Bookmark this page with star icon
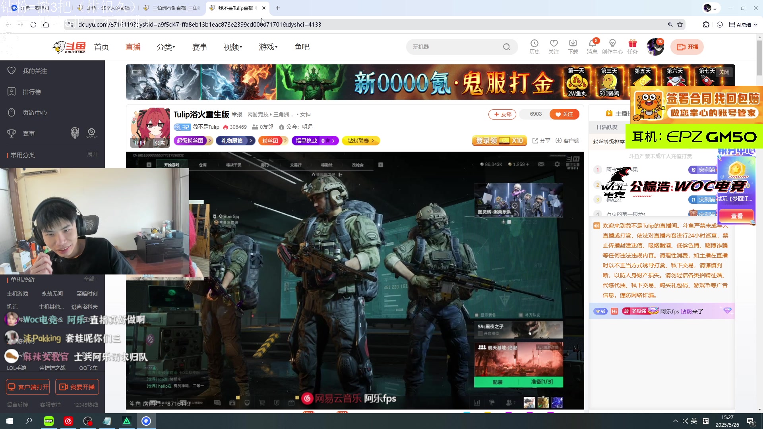Viewport: 763px width, 429px height. (x=680, y=25)
